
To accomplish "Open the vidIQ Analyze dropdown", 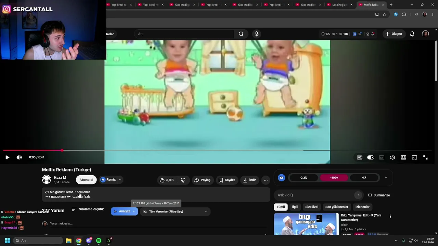I will tap(124, 211).
